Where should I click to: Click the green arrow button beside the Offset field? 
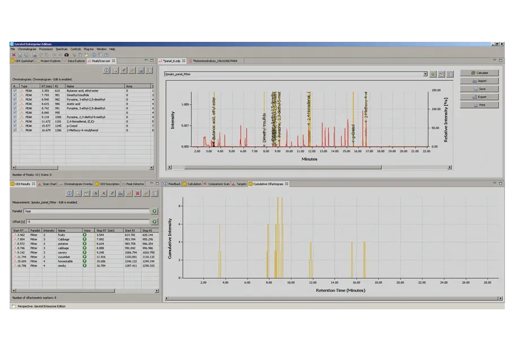(x=154, y=221)
